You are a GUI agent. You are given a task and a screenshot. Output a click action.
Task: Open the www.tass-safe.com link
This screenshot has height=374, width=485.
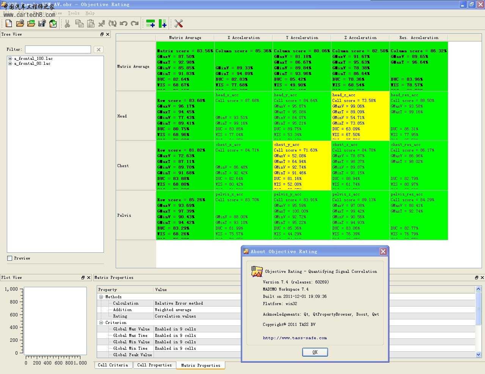point(295,338)
